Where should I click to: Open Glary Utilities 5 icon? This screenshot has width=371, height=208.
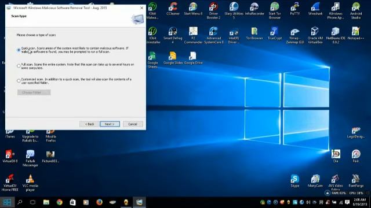tap(234, 11)
